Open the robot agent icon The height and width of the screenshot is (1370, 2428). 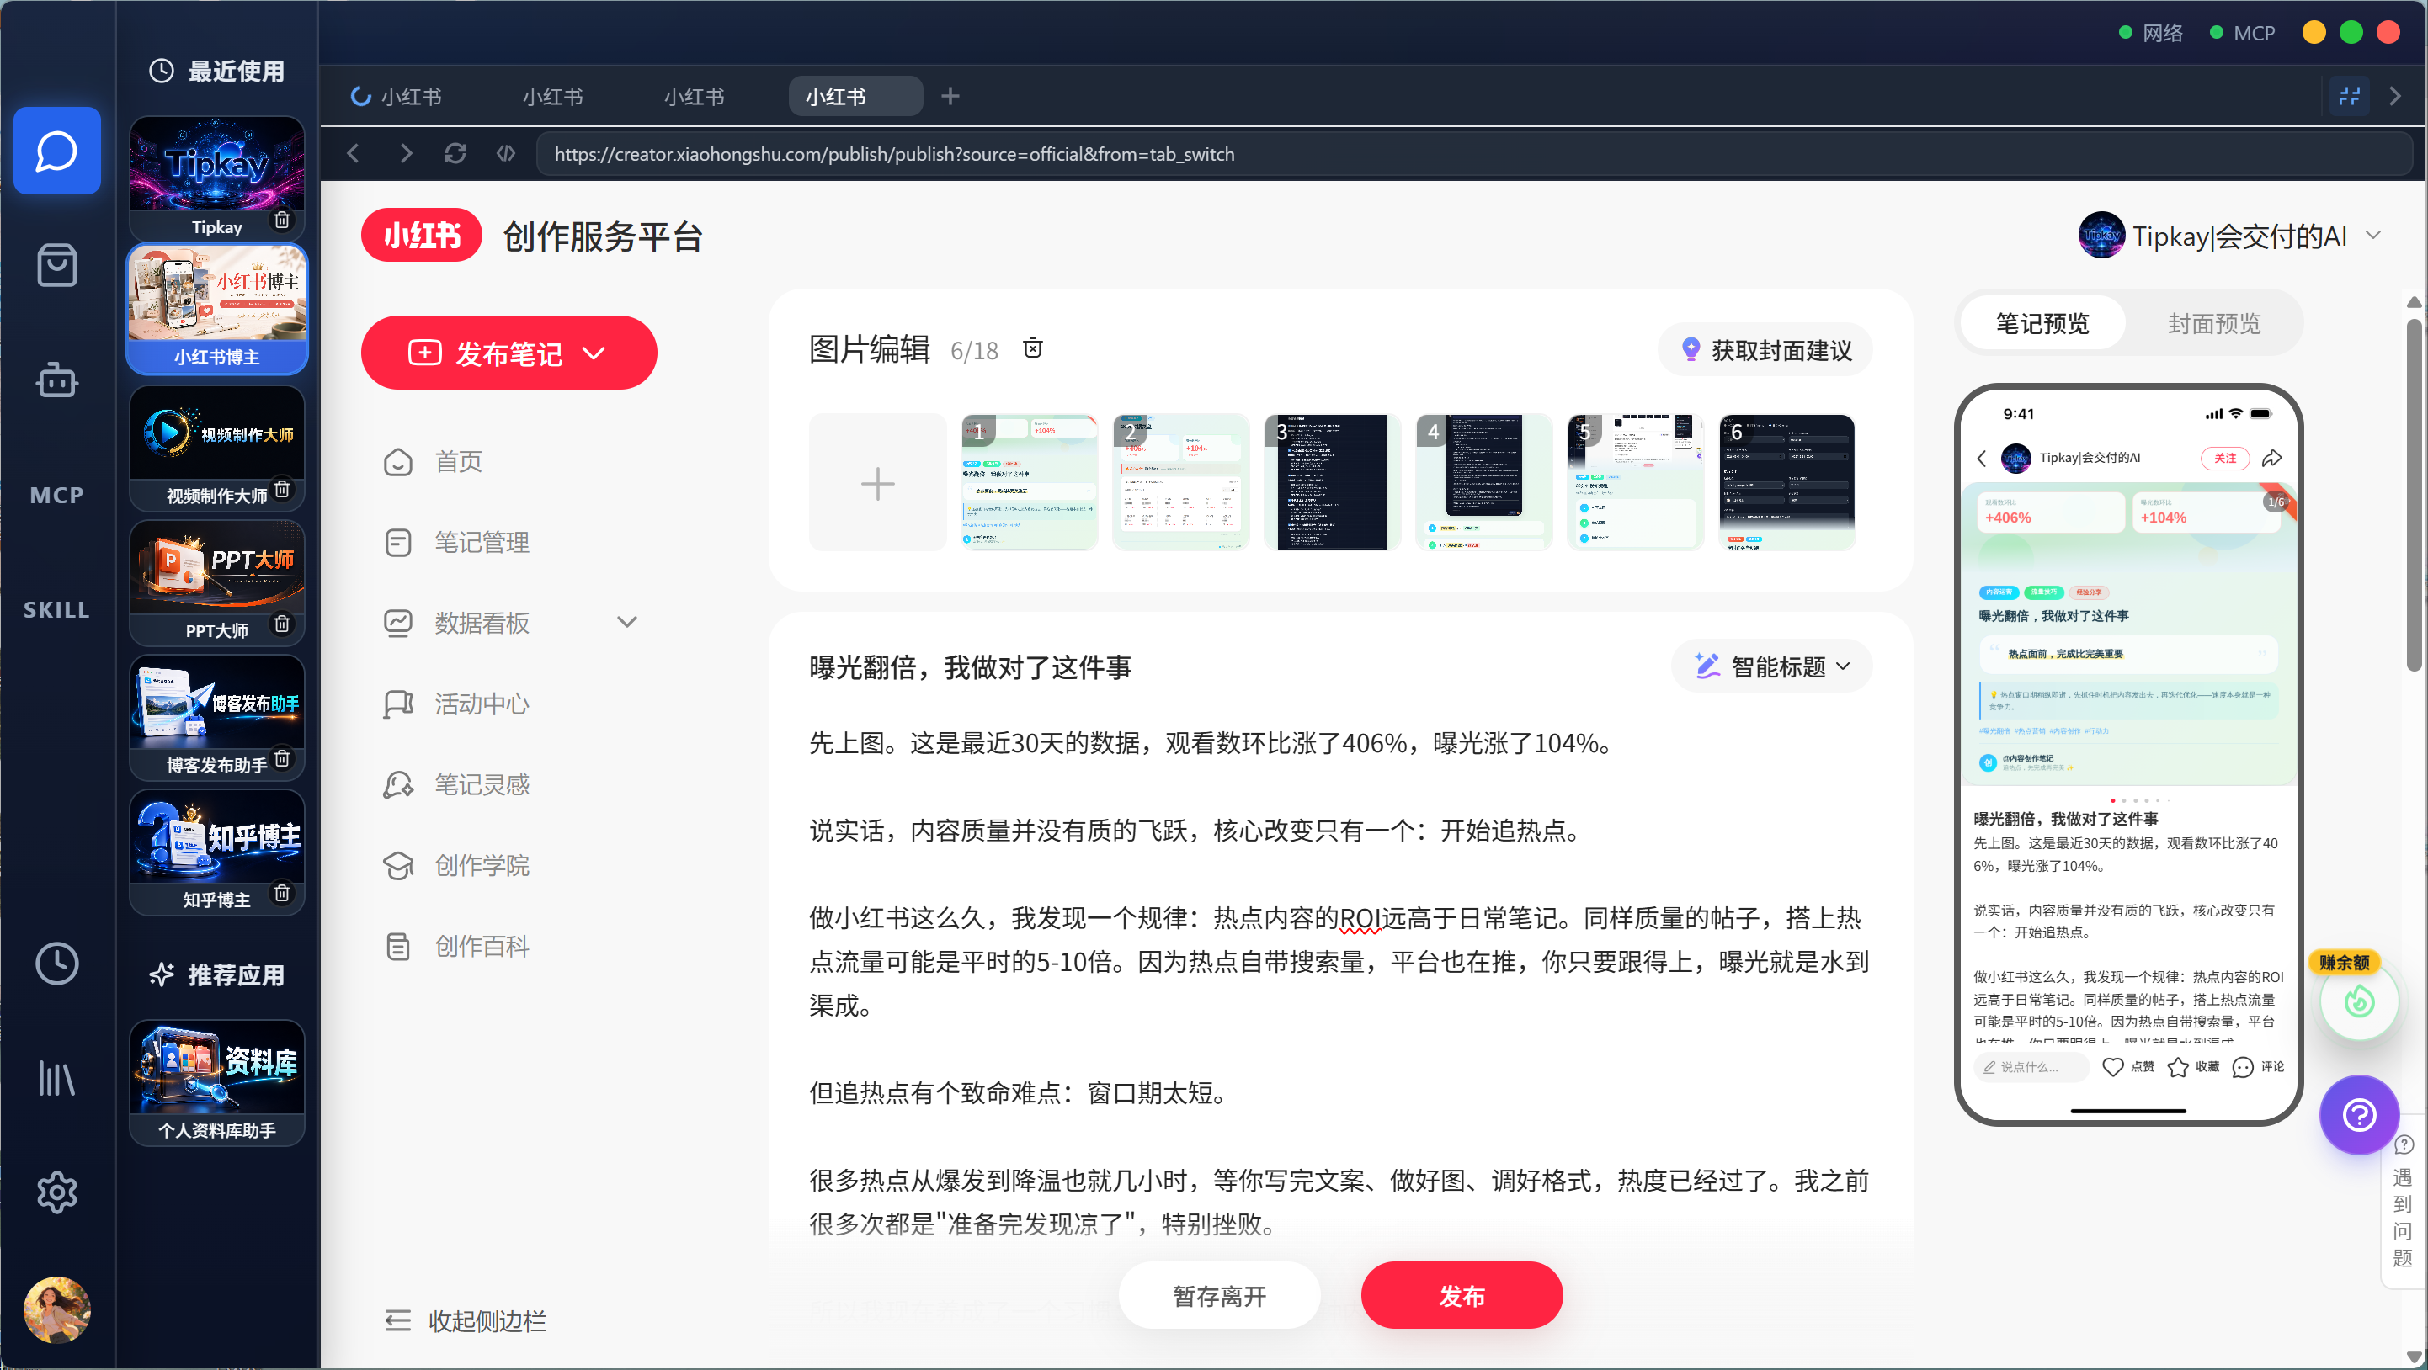[56, 380]
